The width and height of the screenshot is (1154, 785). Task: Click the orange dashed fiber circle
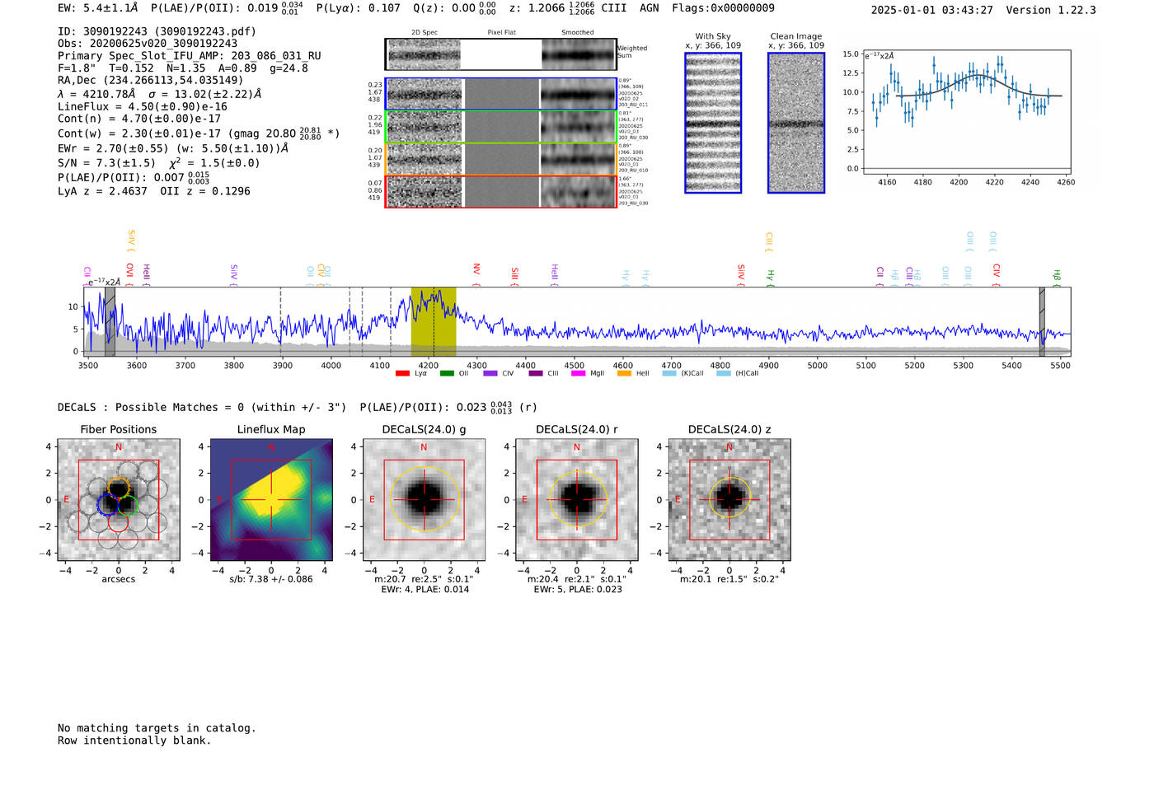tap(118, 486)
